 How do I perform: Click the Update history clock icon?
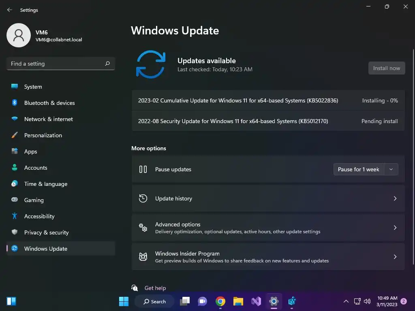tap(143, 198)
